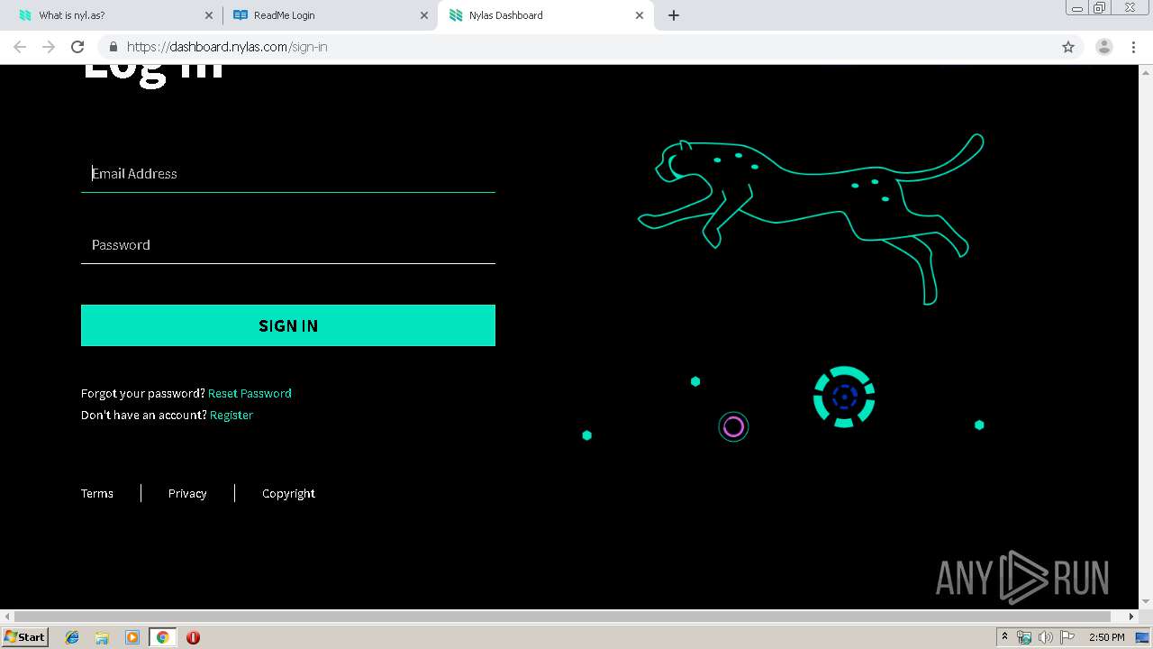Viewport: 1153px width, 649px height.
Task: Open the Copyright link
Action: click(288, 493)
